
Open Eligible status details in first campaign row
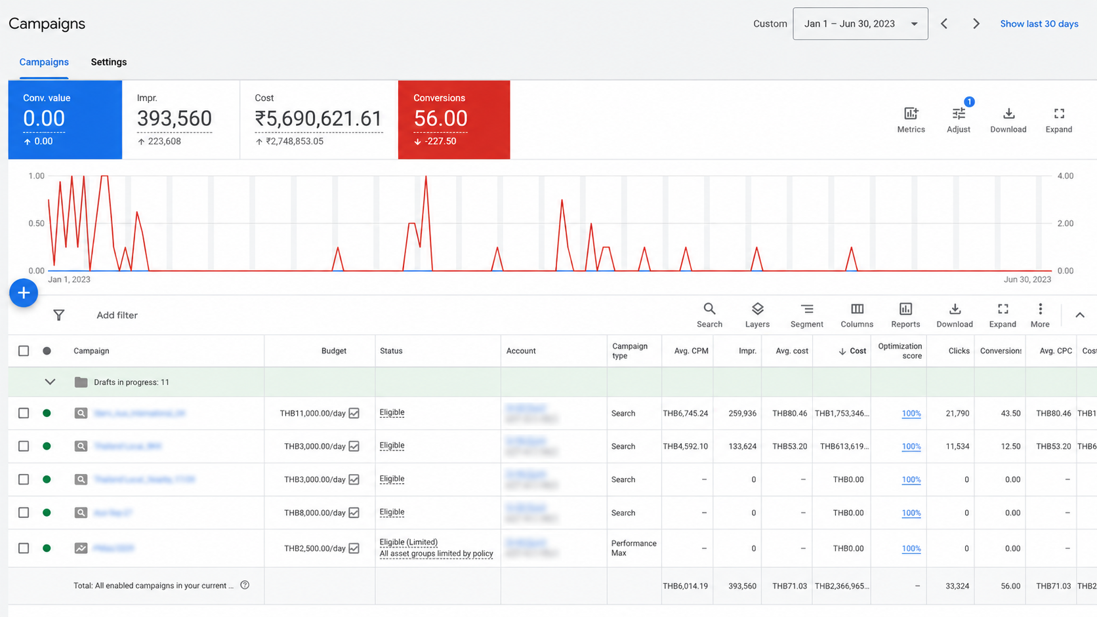point(392,412)
